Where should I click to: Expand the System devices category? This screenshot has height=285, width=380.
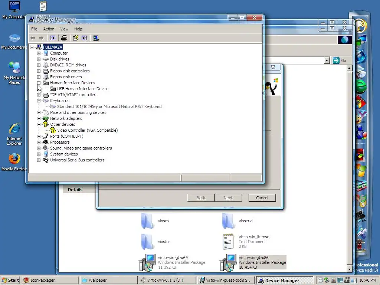(39, 154)
